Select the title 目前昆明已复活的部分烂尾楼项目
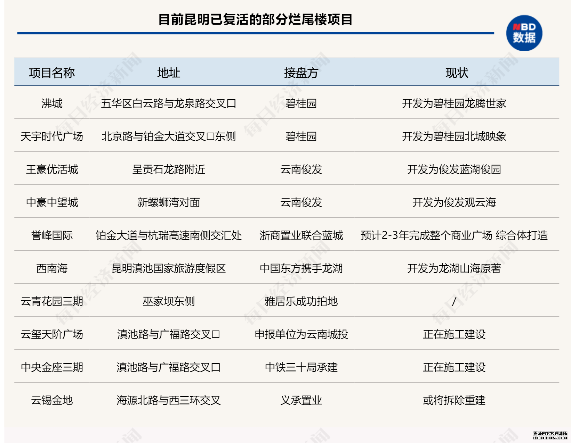571x443 pixels. click(256, 19)
